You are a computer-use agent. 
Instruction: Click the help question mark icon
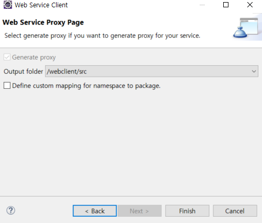coord(11,210)
